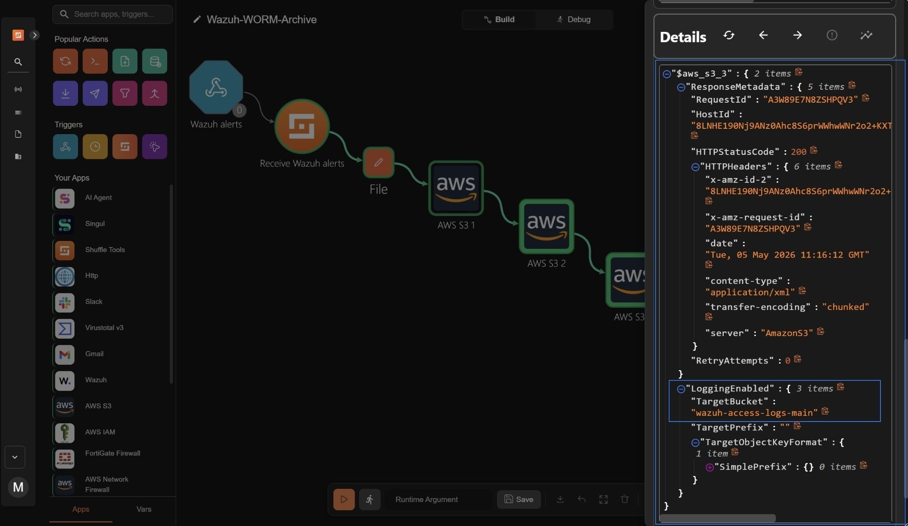The image size is (908, 526).
Task: Expand the left sidebar with chevron
Action: pos(35,35)
